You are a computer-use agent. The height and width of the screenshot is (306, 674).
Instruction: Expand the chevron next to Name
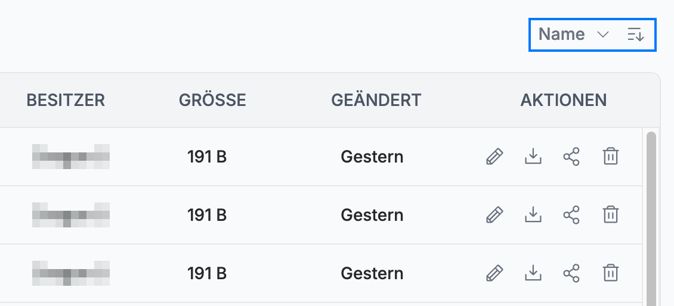coord(603,35)
